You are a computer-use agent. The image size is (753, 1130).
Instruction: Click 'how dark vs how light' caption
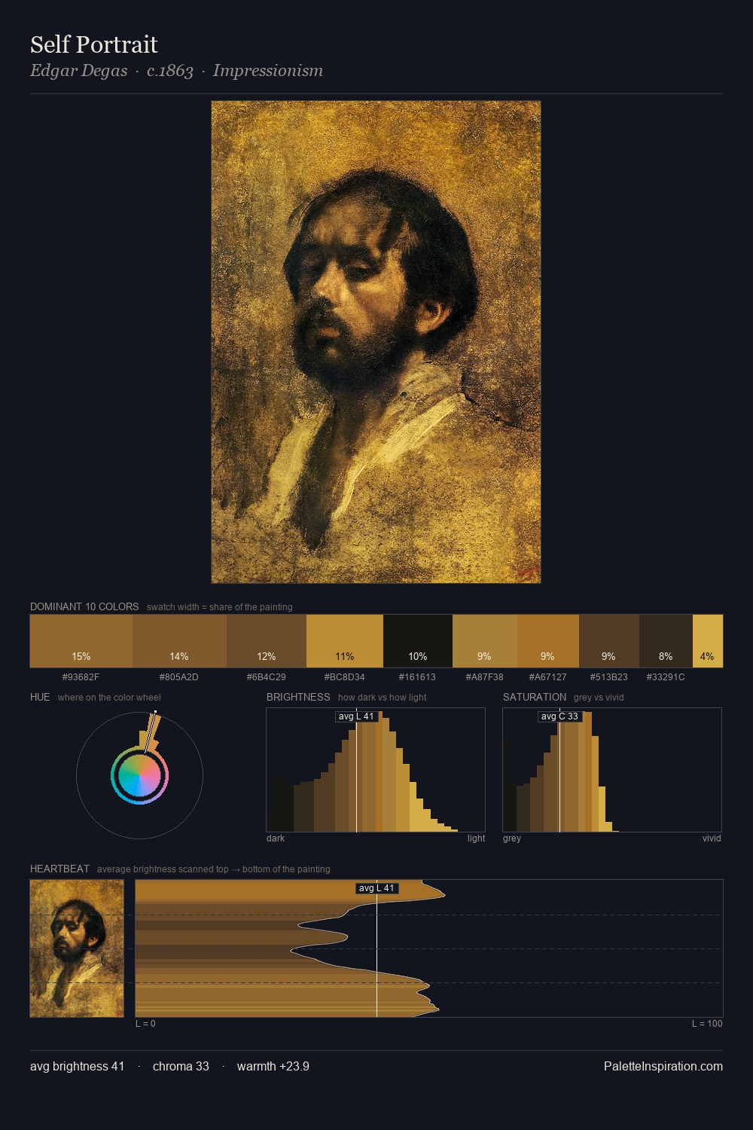[x=382, y=698]
